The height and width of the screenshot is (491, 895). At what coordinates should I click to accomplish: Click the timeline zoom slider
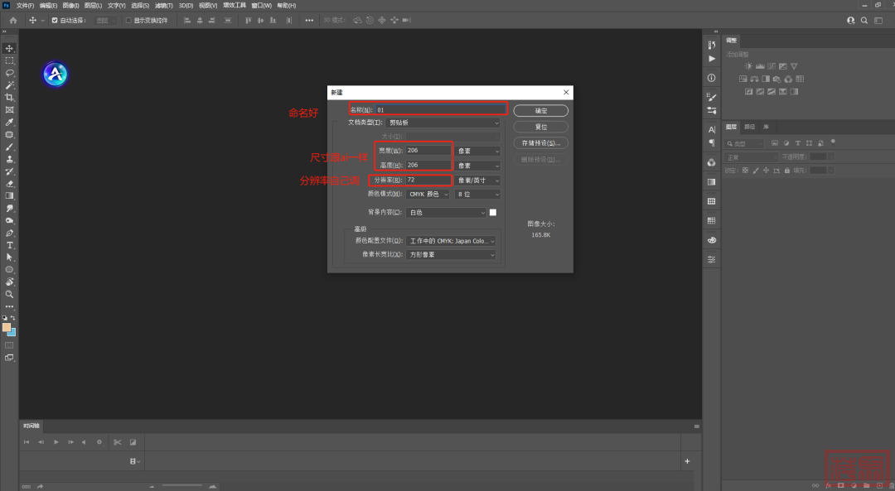(x=182, y=486)
